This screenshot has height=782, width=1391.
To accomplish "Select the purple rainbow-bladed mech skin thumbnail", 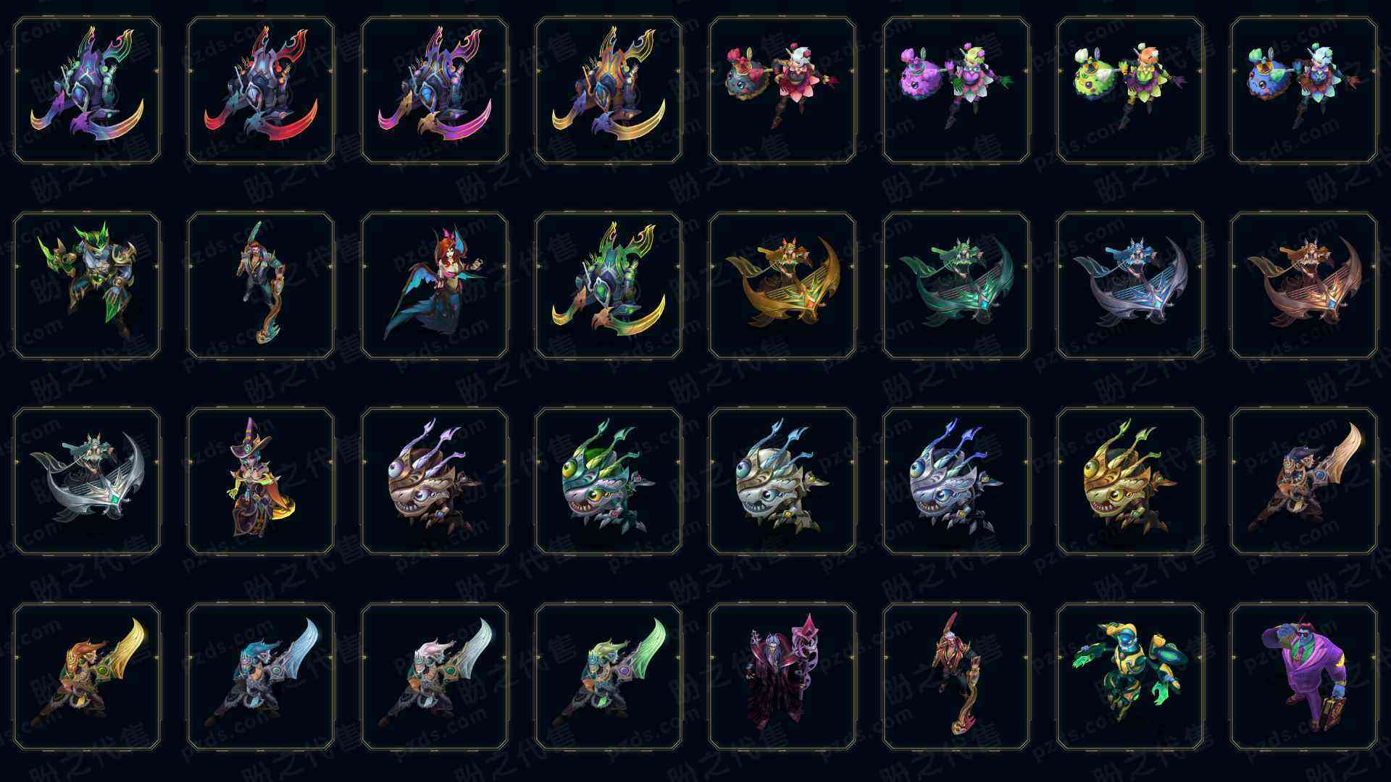I will tap(87, 90).
